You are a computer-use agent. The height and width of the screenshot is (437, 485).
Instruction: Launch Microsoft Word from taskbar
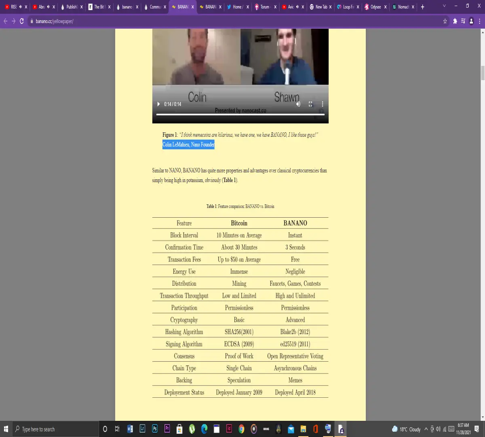pyautogui.click(x=130, y=429)
